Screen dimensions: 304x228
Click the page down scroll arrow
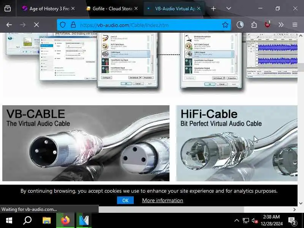pos(301,203)
